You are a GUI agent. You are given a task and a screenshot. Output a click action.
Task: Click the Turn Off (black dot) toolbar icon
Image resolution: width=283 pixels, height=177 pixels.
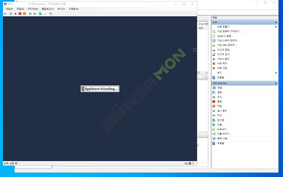tap(15, 14)
